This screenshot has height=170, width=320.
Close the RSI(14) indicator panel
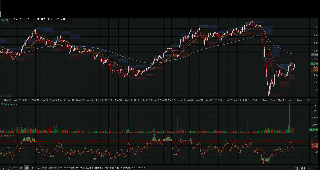[x=315, y=137]
